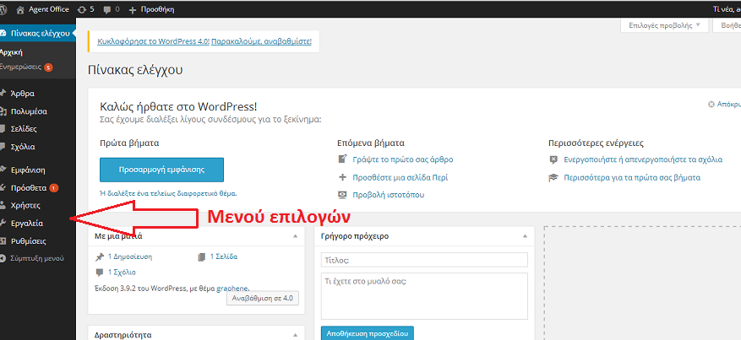
Task: Collapse the Δραστηριότητα widget arrow
Action: point(295,335)
